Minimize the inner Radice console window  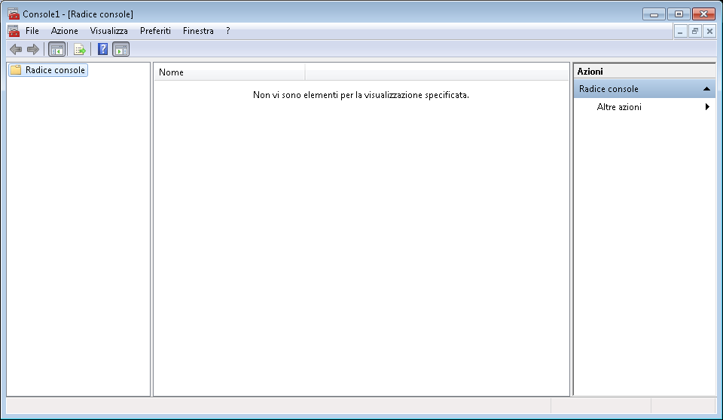click(680, 32)
